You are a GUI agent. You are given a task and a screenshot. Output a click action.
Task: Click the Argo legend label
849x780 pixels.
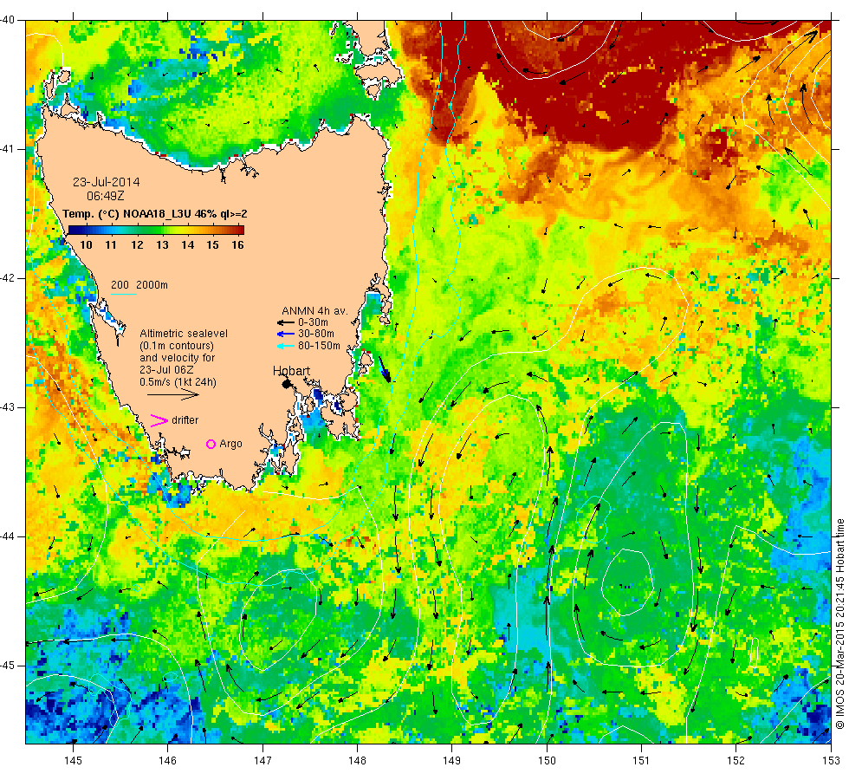230,444
